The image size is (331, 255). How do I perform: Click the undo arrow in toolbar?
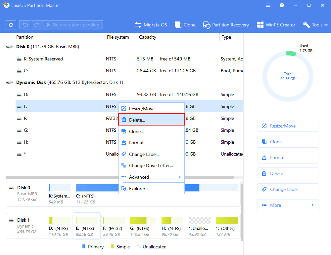tap(25, 25)
